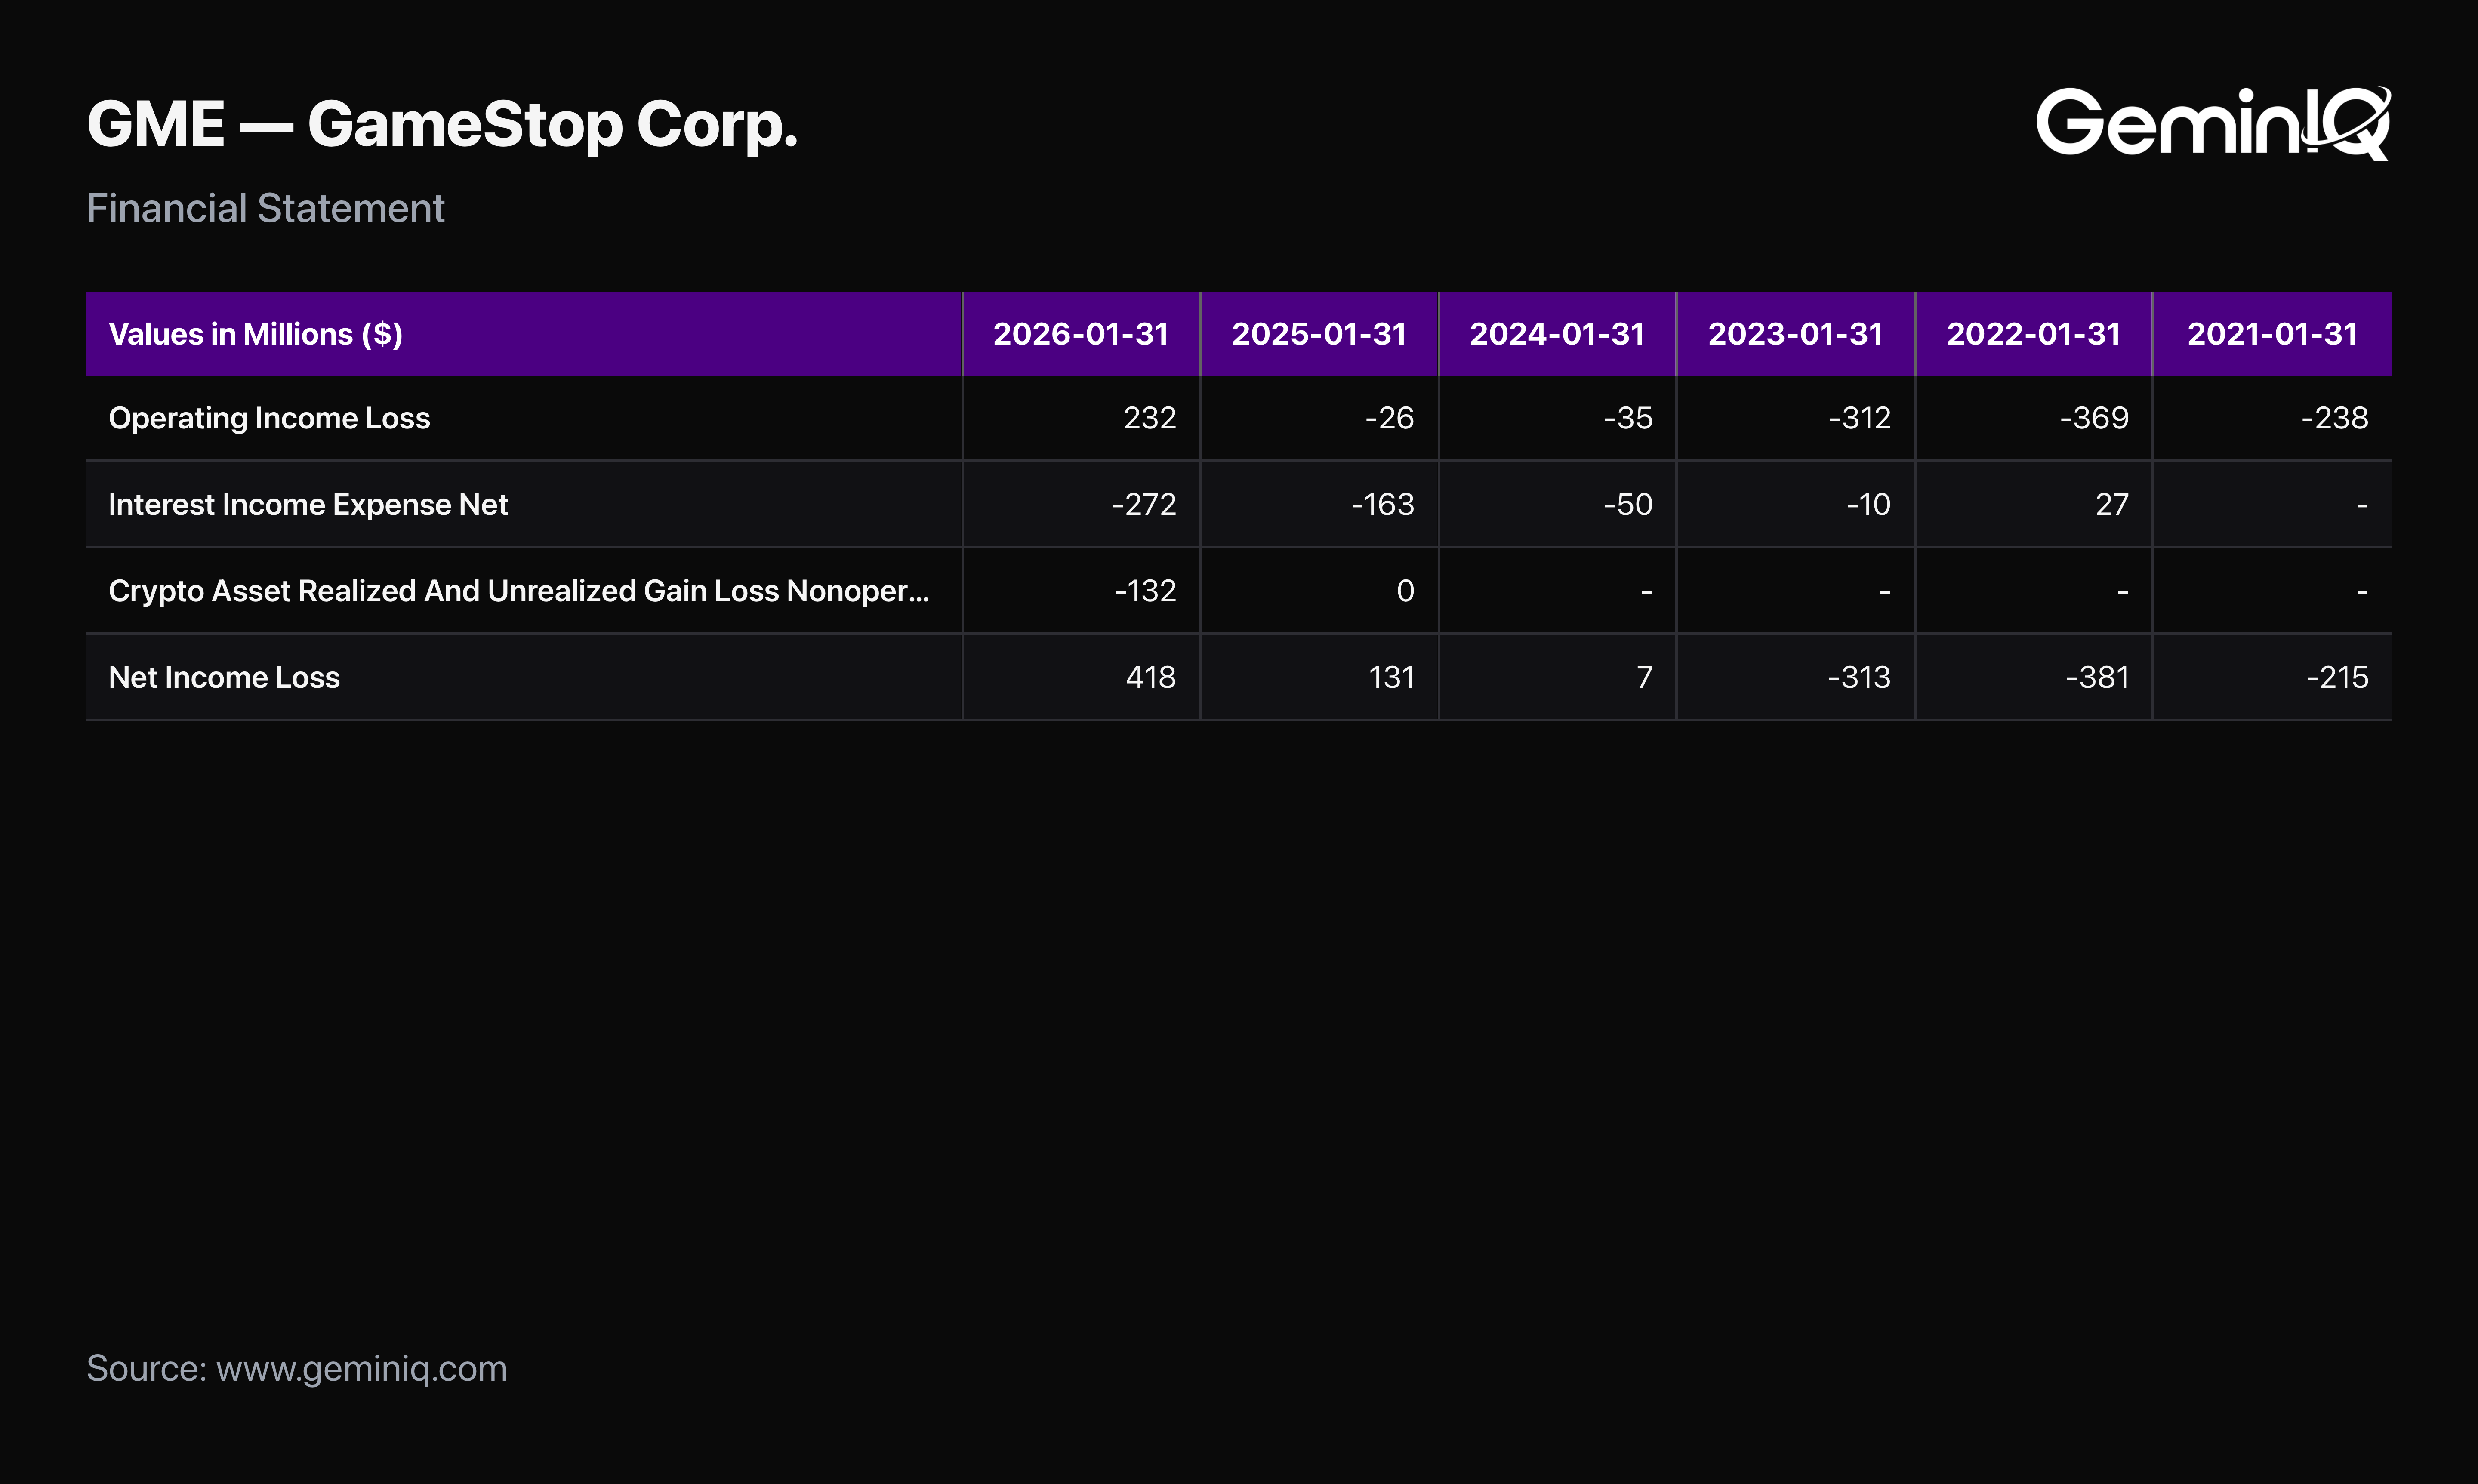Screen dimensions: 2478x1484
Task: Click Interest Income Expense Net value -50
Action: click(1628, 504)
